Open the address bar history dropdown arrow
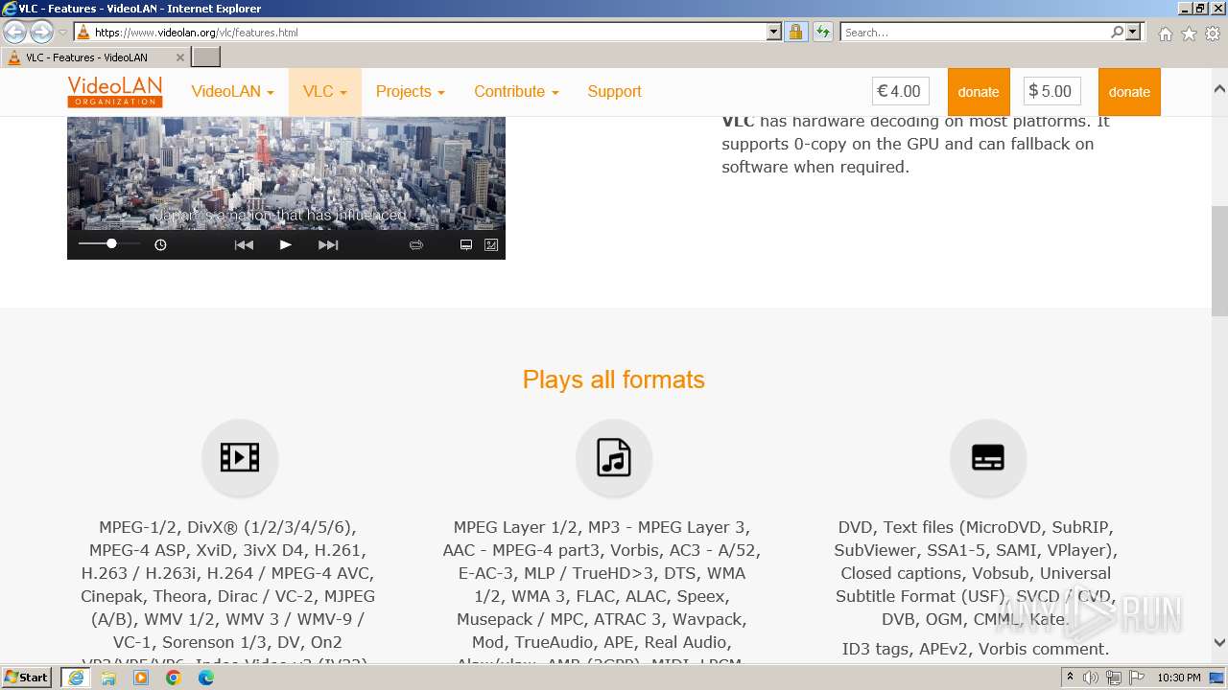The width and height of the screenshot is (1228, 690). (774, 32)
